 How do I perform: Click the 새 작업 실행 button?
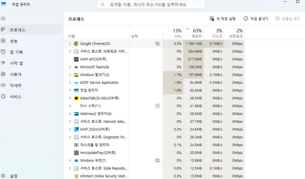pos(223,19)
